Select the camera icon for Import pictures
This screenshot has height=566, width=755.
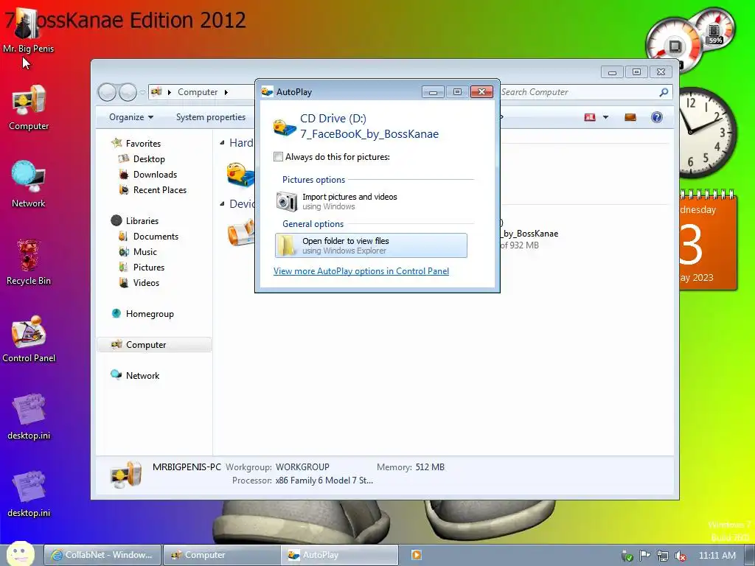(287, 201)
